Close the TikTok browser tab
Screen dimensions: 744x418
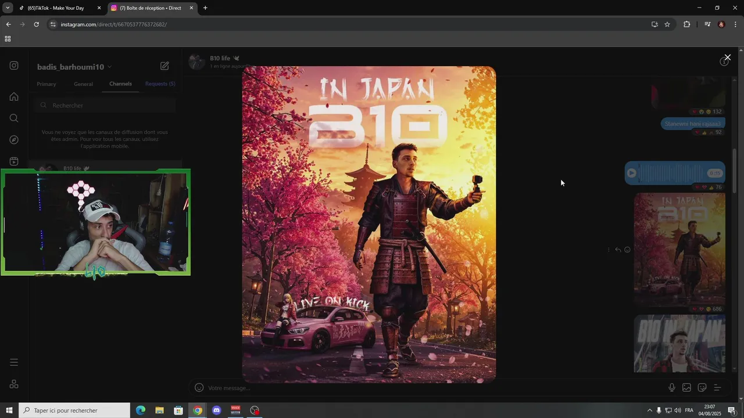point(99,8)
